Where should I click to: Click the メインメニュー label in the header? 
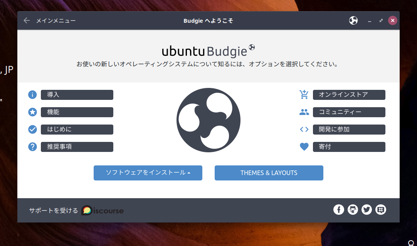pyautogui.click(x=56, y=21)
